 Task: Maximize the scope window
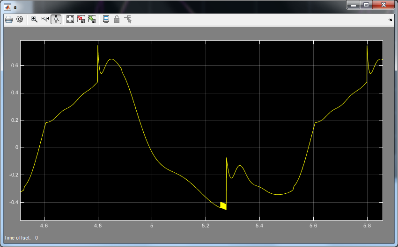point(366,5)
